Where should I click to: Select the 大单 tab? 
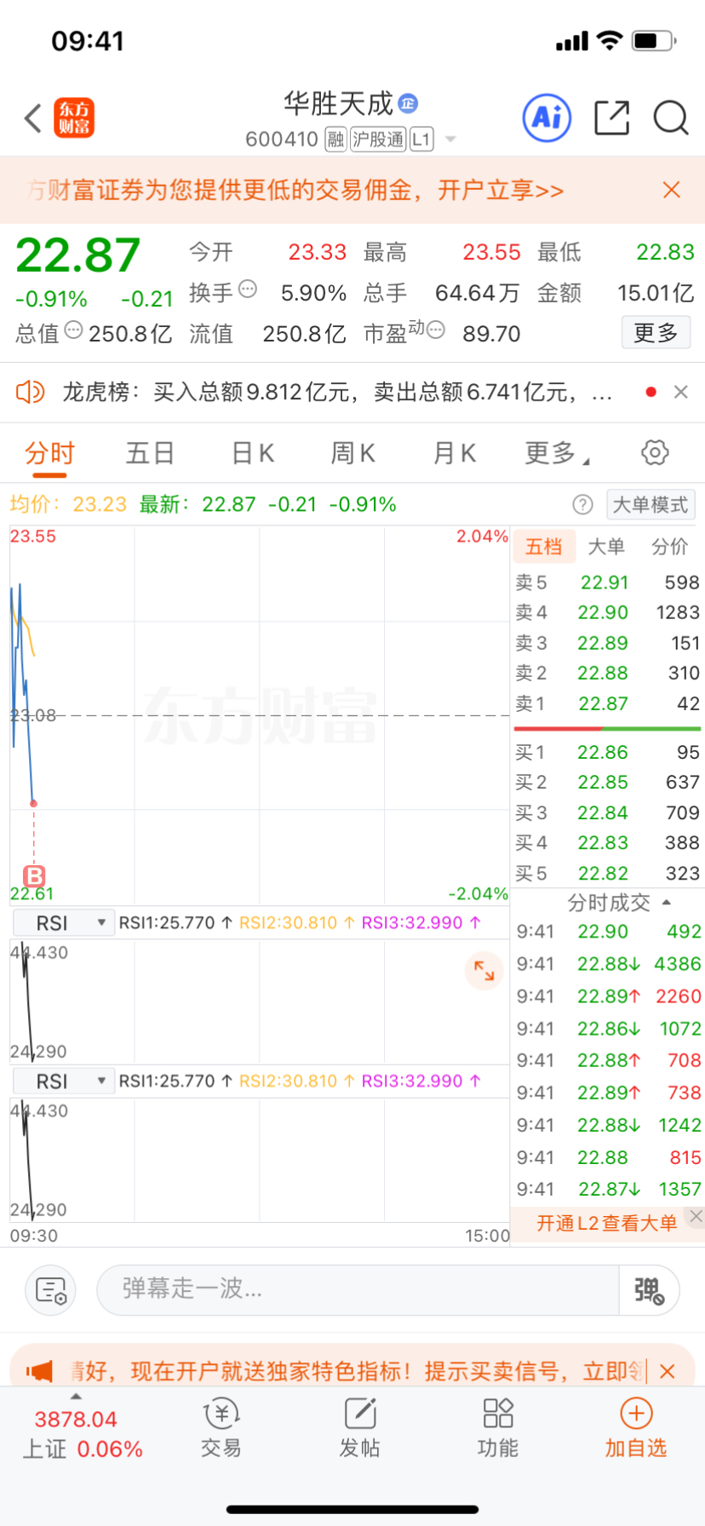(606, 546)
